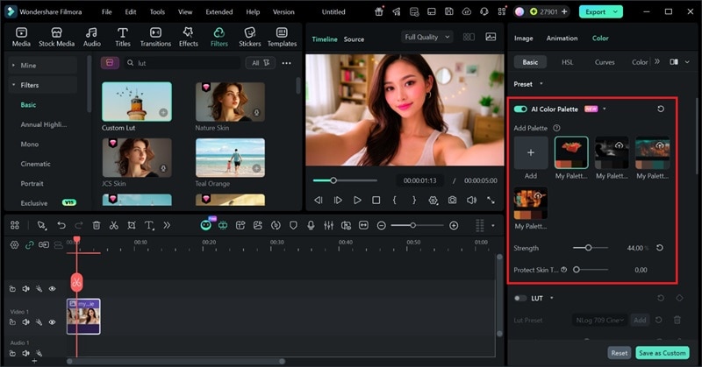Screen dimensions: 702x367
Task: Click the split scissors icon in timeline toolbar
Action: point(114,225)
